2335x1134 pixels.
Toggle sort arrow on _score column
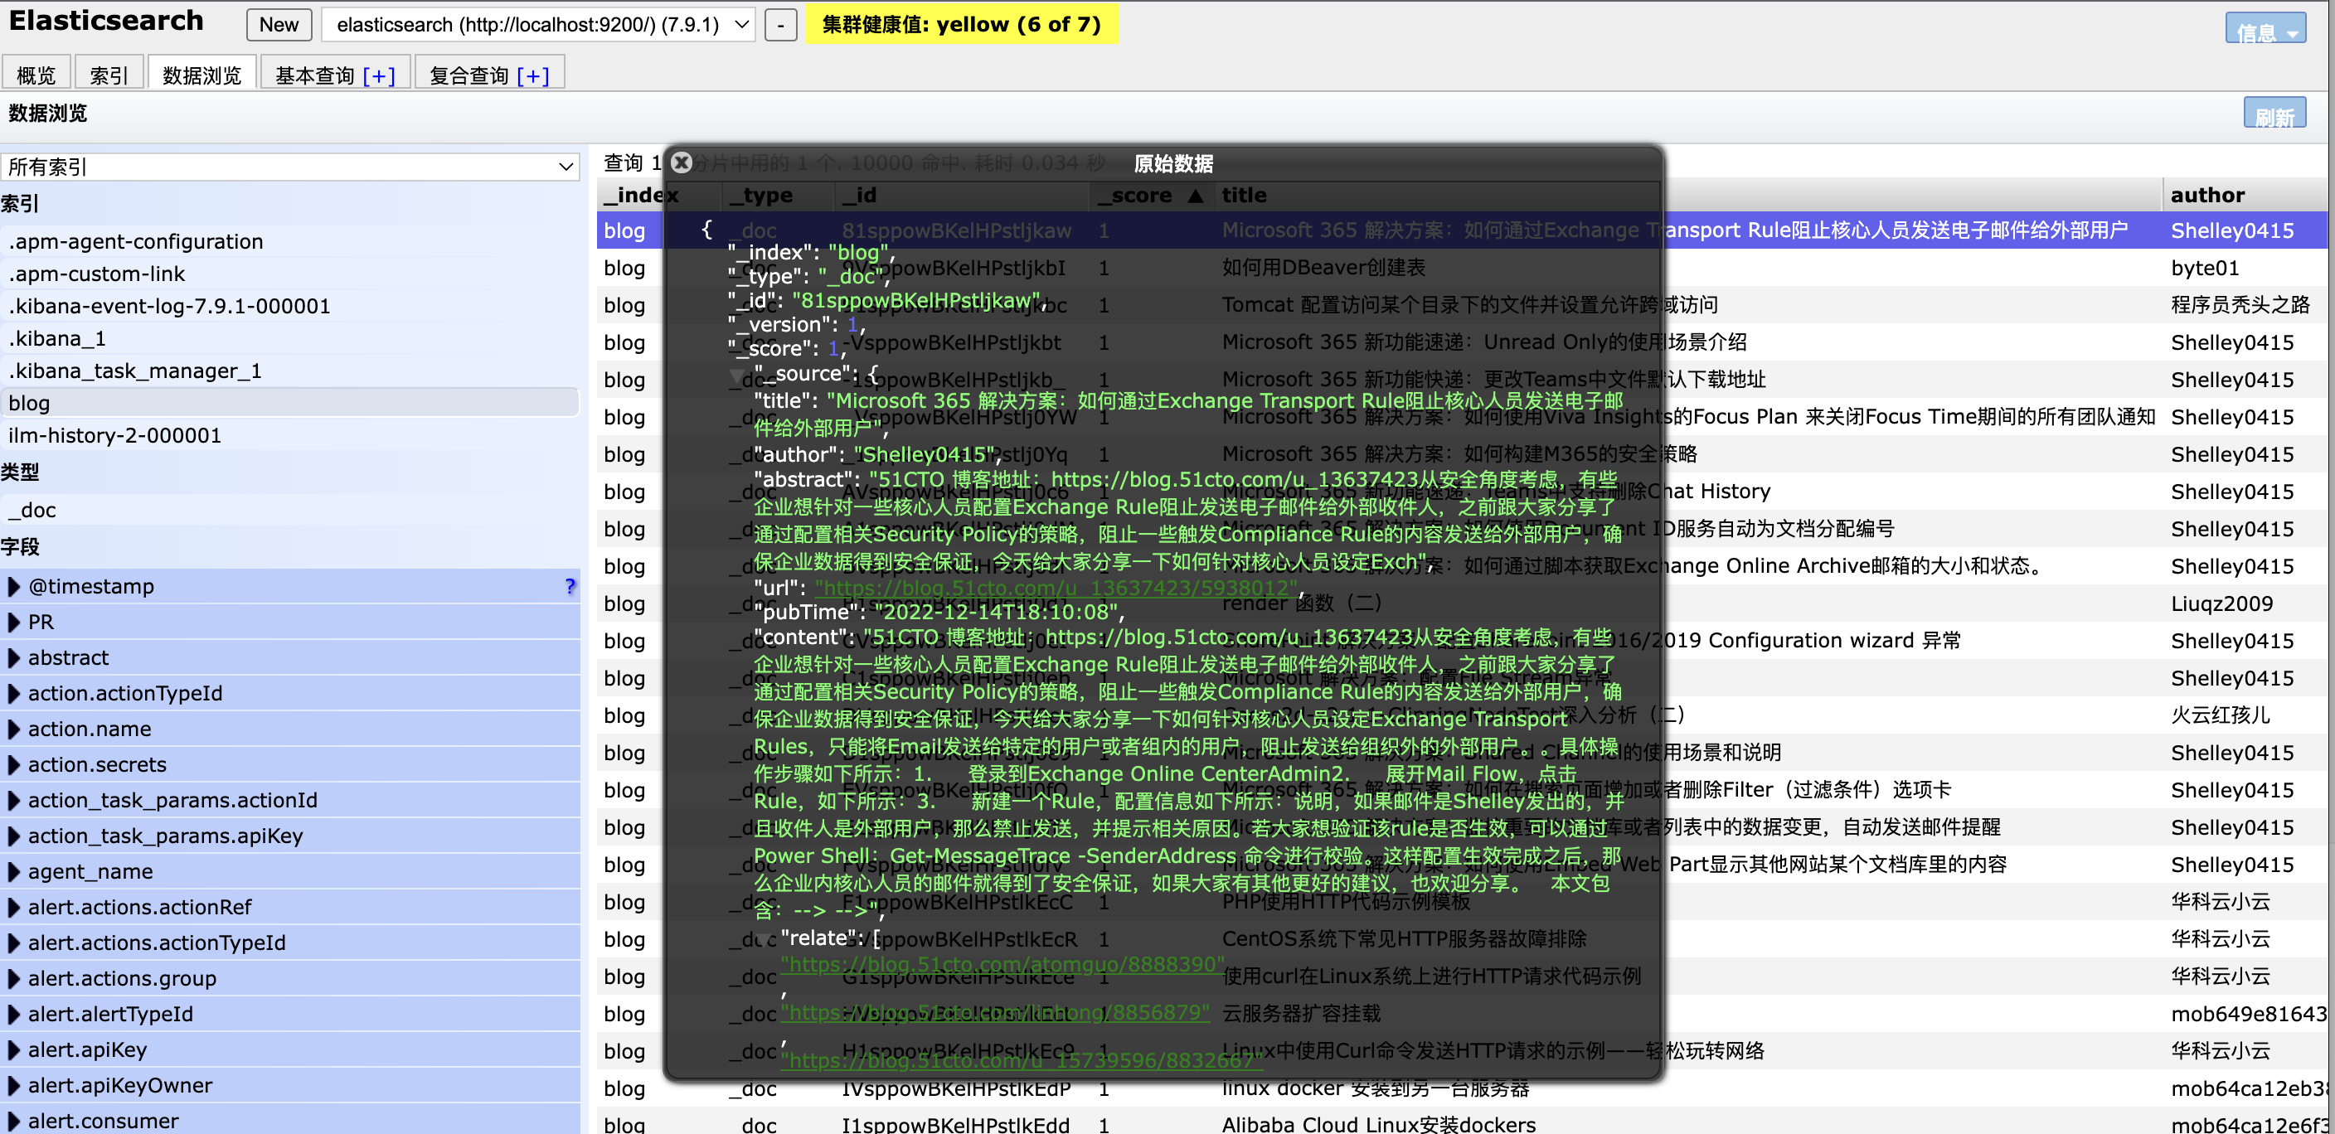[x=1196, y=196]
